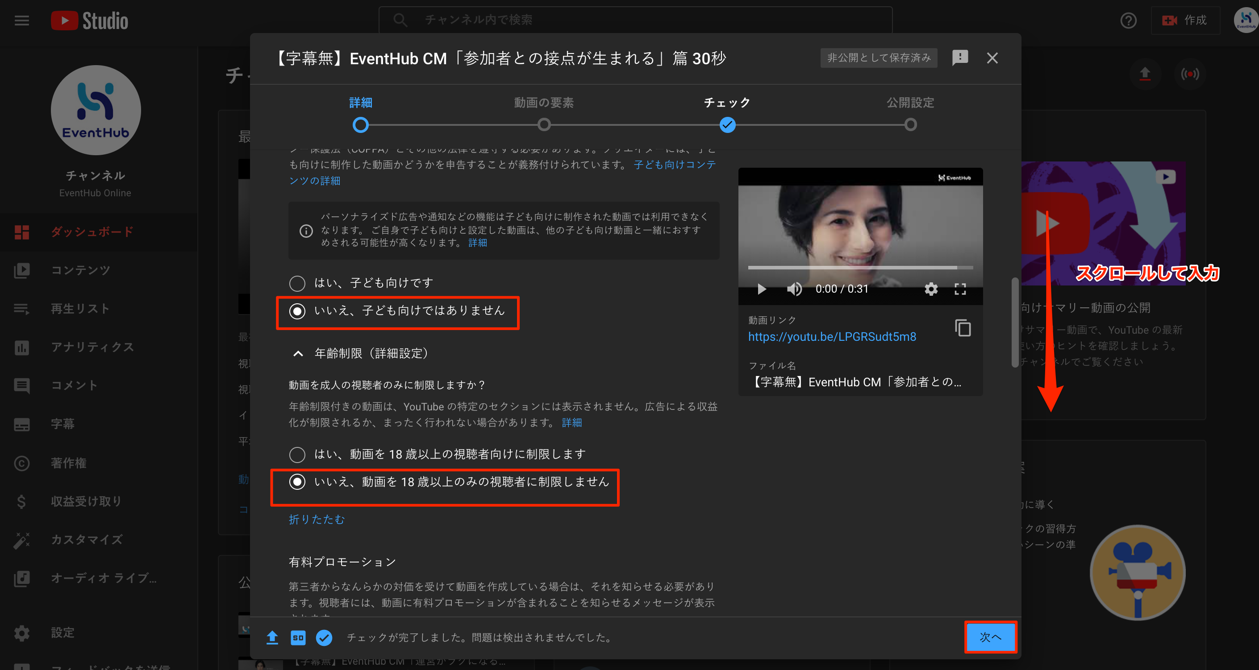Click the dashboard upload video icon
The height and width of the screenshot is (670, 1259).
coord(1145,74)
